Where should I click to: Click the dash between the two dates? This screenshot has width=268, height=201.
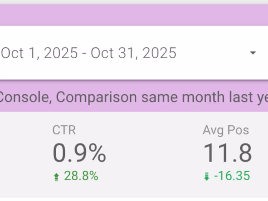[x=84, y=54]
